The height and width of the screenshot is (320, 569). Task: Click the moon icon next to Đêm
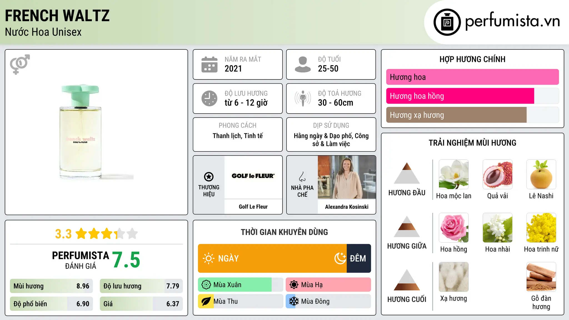pyautogui.click(x=340, y=258)
